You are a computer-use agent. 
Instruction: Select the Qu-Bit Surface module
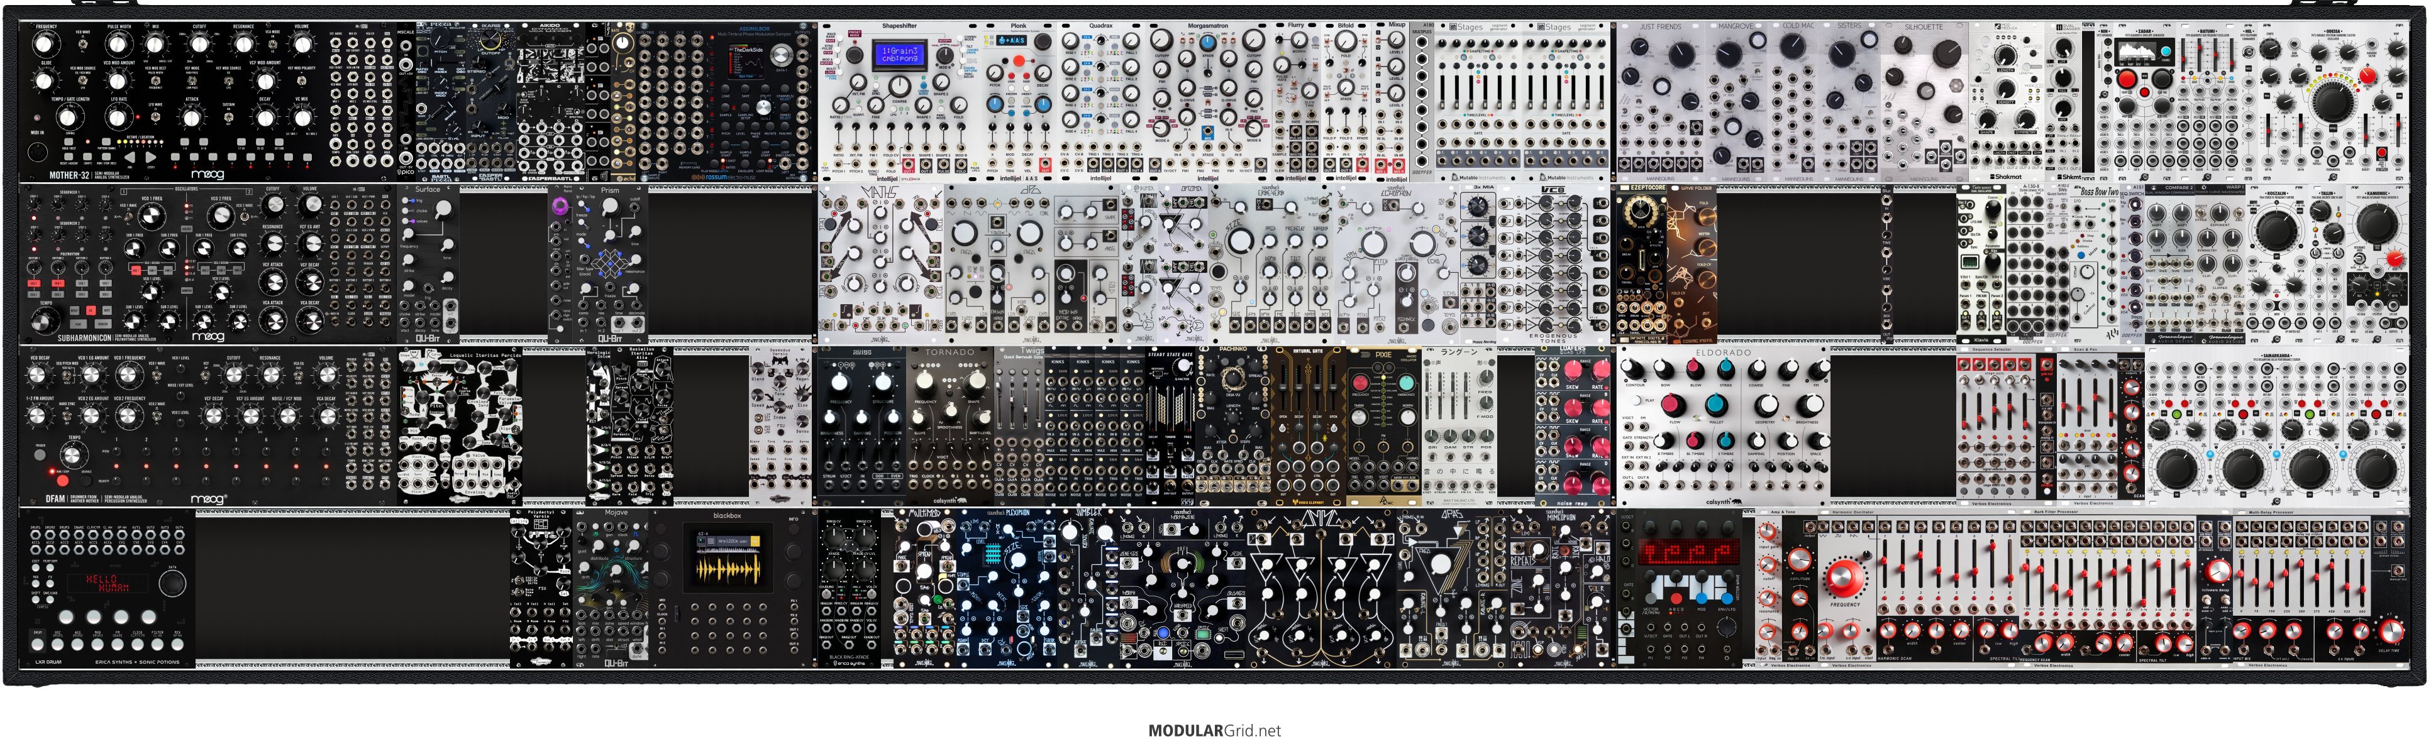point(428,264)
